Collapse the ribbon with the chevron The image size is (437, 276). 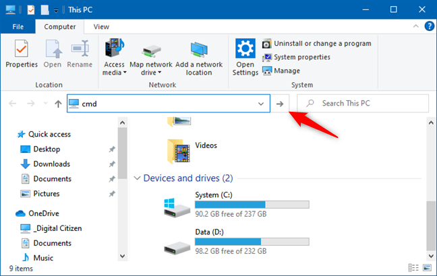tap(416, 26)
